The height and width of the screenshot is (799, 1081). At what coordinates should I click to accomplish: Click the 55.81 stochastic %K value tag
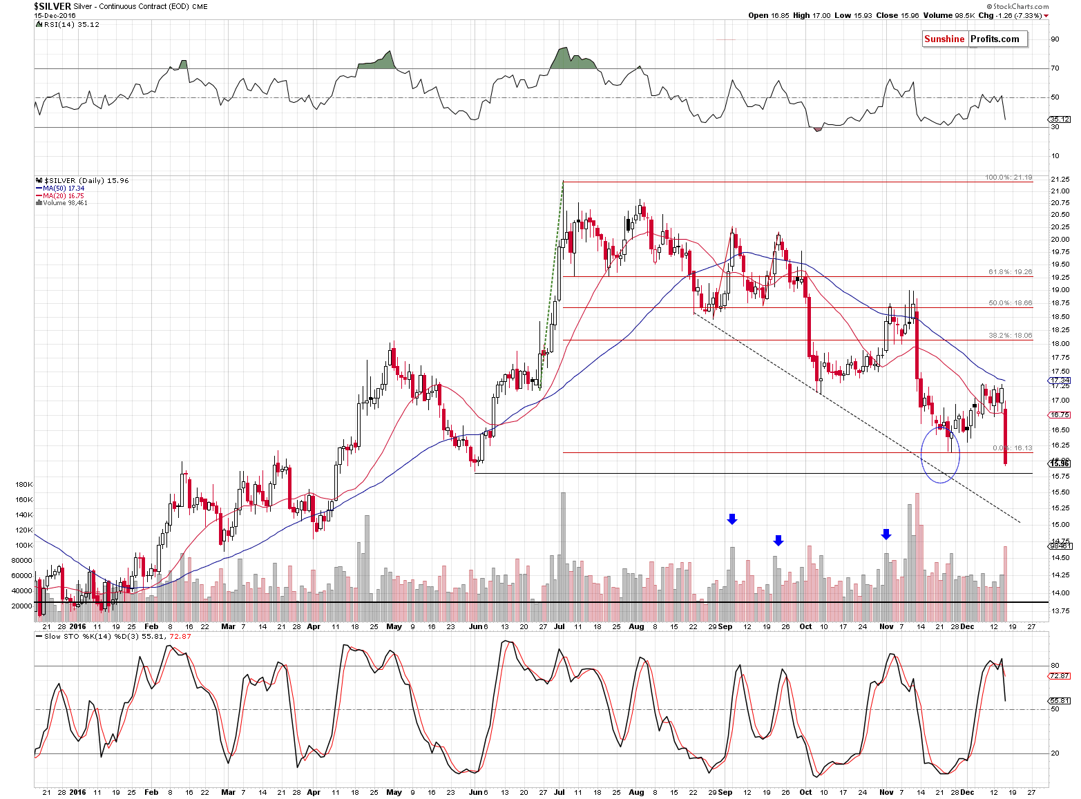tap(1060, 701)
